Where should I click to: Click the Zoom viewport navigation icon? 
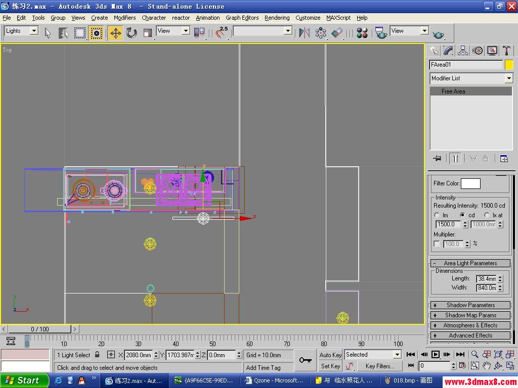tap(474, 355)
